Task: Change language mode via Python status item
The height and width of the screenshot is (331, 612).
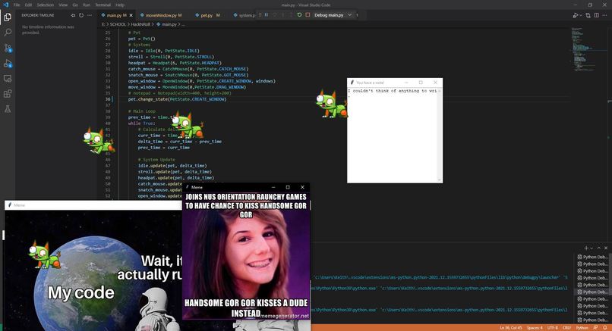Action: [x=582, y=328]
